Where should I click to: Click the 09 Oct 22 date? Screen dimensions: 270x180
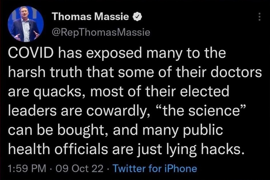click(79, 168)
